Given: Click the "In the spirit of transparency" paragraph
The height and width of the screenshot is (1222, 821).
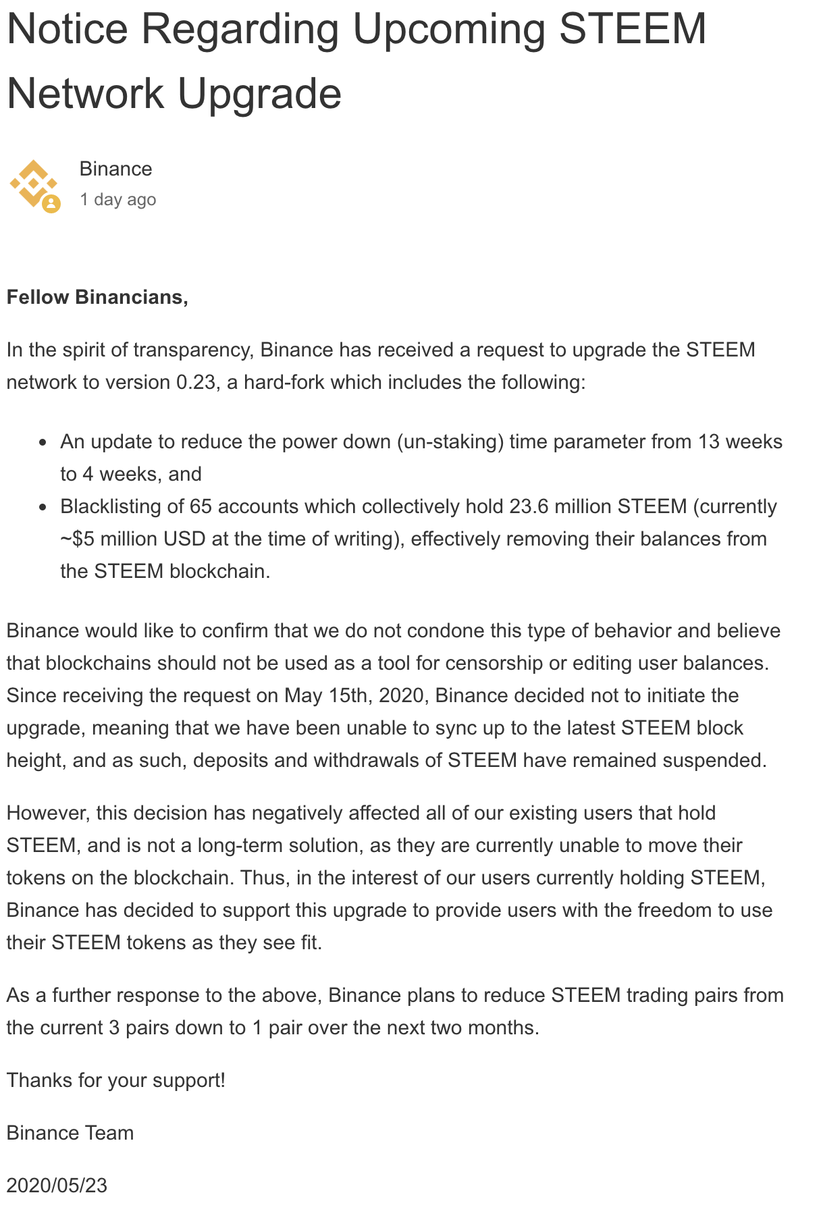Looking at the screenshot, I should pos(380,366).
